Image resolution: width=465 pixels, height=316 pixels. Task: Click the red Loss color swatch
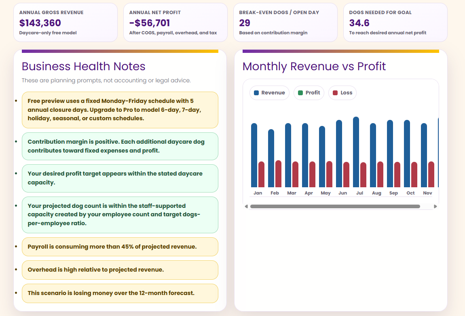pos(335,93)
